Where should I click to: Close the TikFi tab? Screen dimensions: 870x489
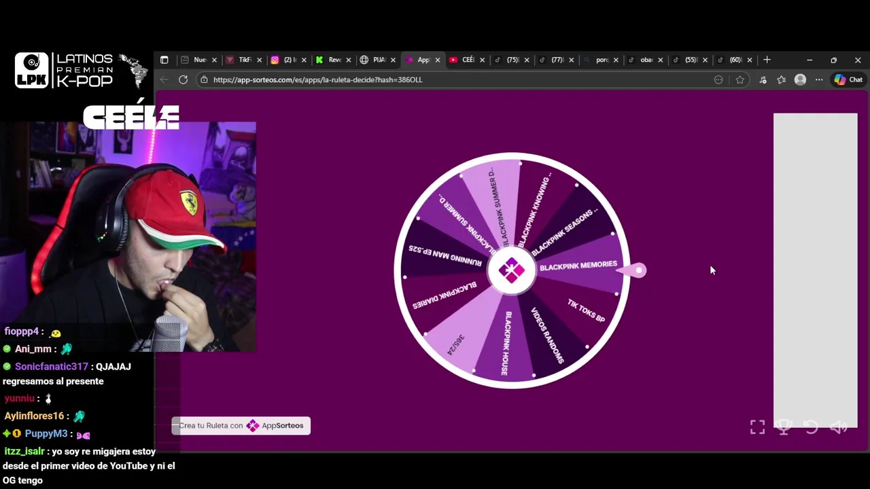[x=259, y=60]
